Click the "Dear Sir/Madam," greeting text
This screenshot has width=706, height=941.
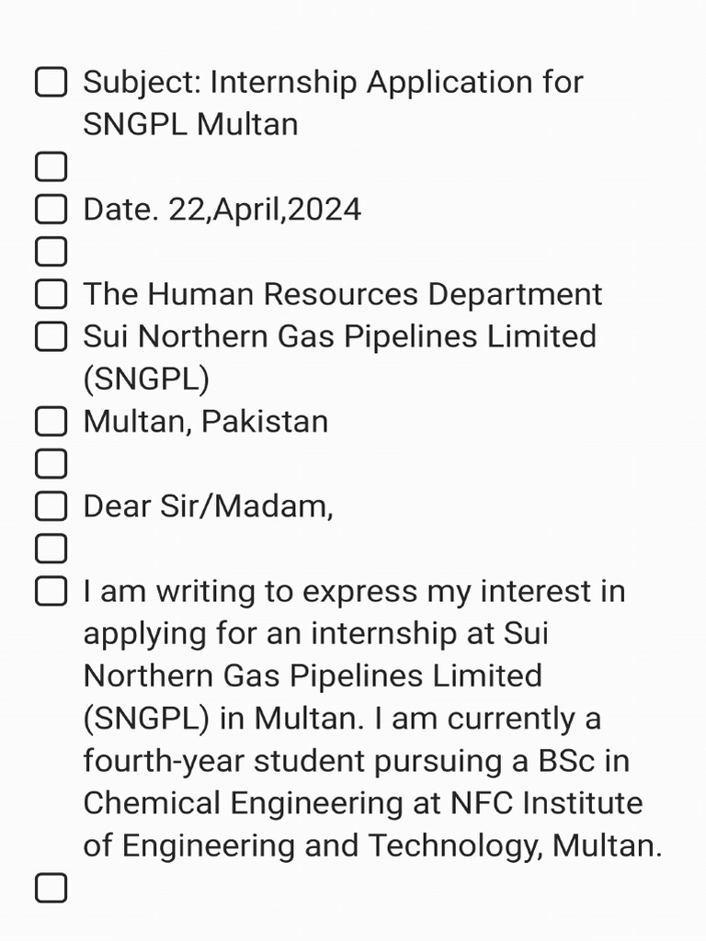[208, 506]
